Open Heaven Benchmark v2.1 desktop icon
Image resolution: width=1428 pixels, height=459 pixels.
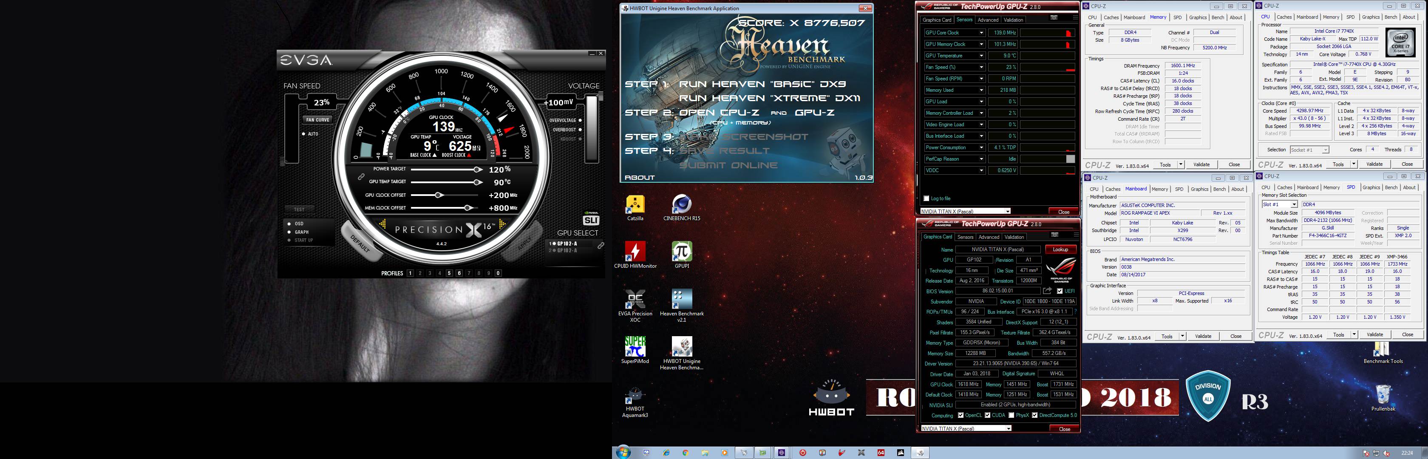coord(681,306)
